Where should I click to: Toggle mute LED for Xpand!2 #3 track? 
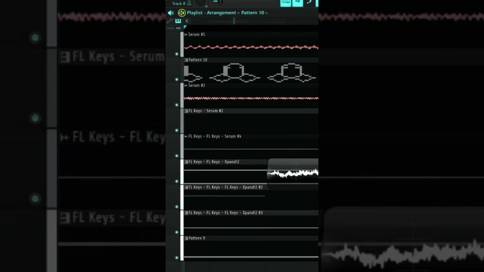[x=177, y=232]
